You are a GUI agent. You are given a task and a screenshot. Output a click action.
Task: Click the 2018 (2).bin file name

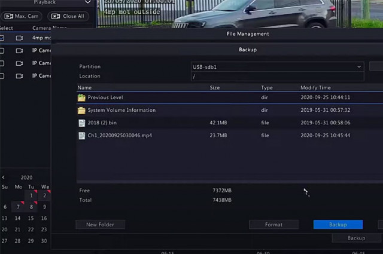102,123
